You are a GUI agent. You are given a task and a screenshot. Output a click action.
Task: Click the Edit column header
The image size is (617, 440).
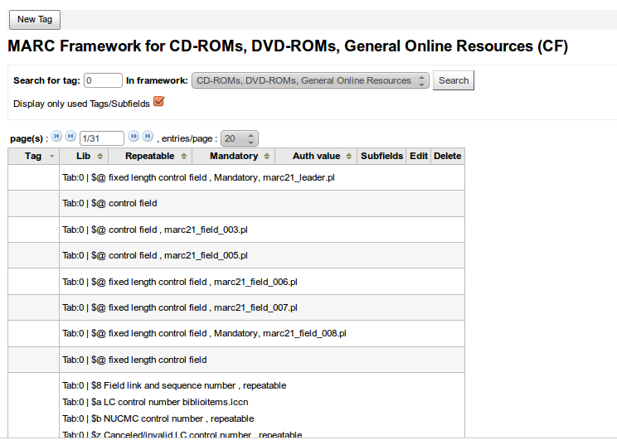(x=419, y=156)
